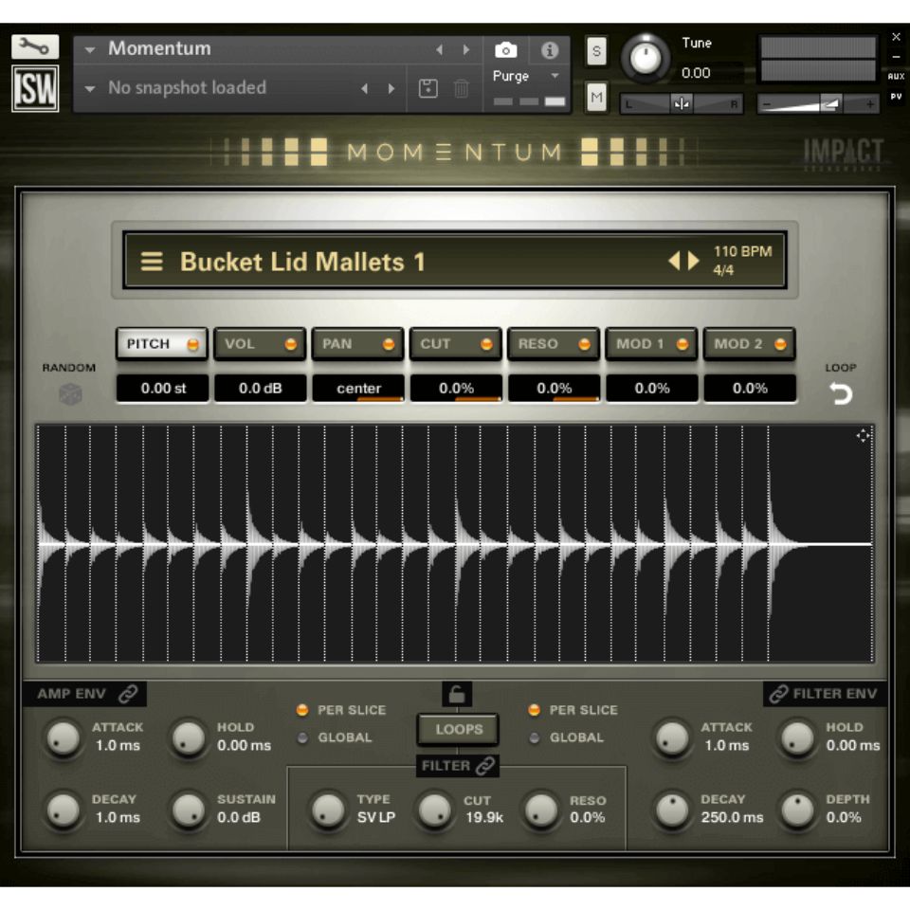Click the CUT tab button
This screenshot has height=910, width=910.
point(455,344)
